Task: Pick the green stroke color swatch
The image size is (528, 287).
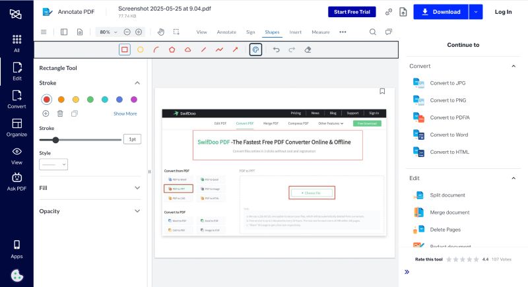Action: 90,100
